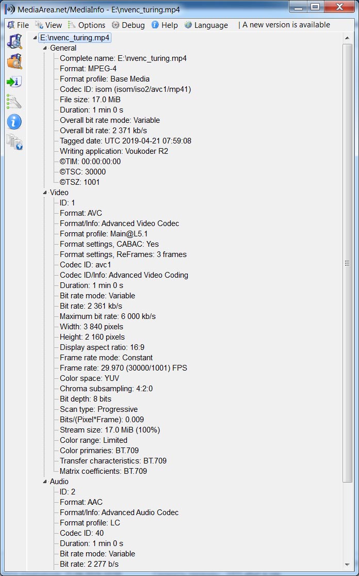Select 'Format/Info: Advanced Audio Codec' row
This screenshot has width=359, height=576.
pyautogui.click(x=119, y=513)
